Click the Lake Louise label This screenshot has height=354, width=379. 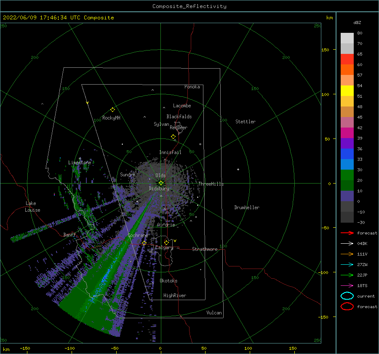coord(32,207)
